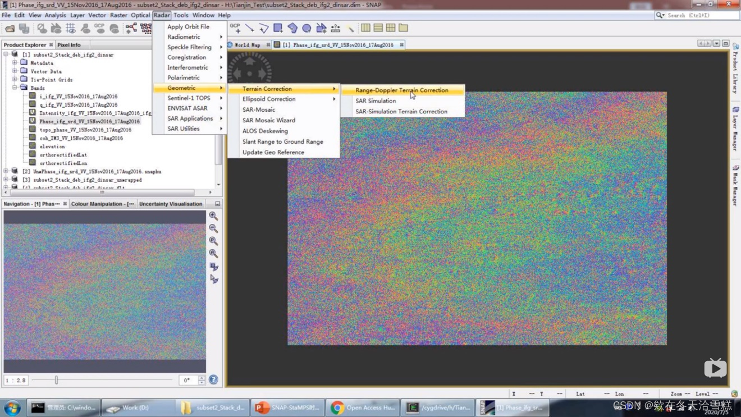
Task: Open the Raster menu
Action: click(118, 15)
